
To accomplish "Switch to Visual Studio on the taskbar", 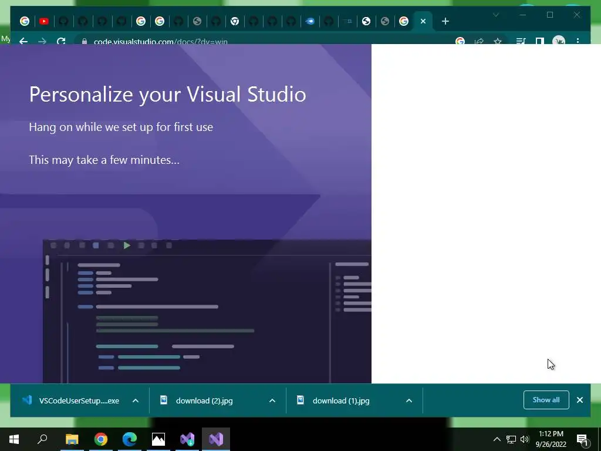I will 216,439.
